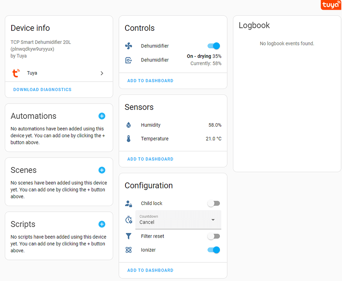Image resolution: width=342 pixels, height=281 pixels.
Task: Turn off the Dehumidifier toggle
Action: 213,46
